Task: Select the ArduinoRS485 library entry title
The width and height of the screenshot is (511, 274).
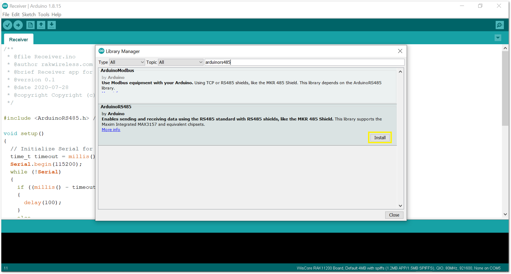Action: pos(116,107)
